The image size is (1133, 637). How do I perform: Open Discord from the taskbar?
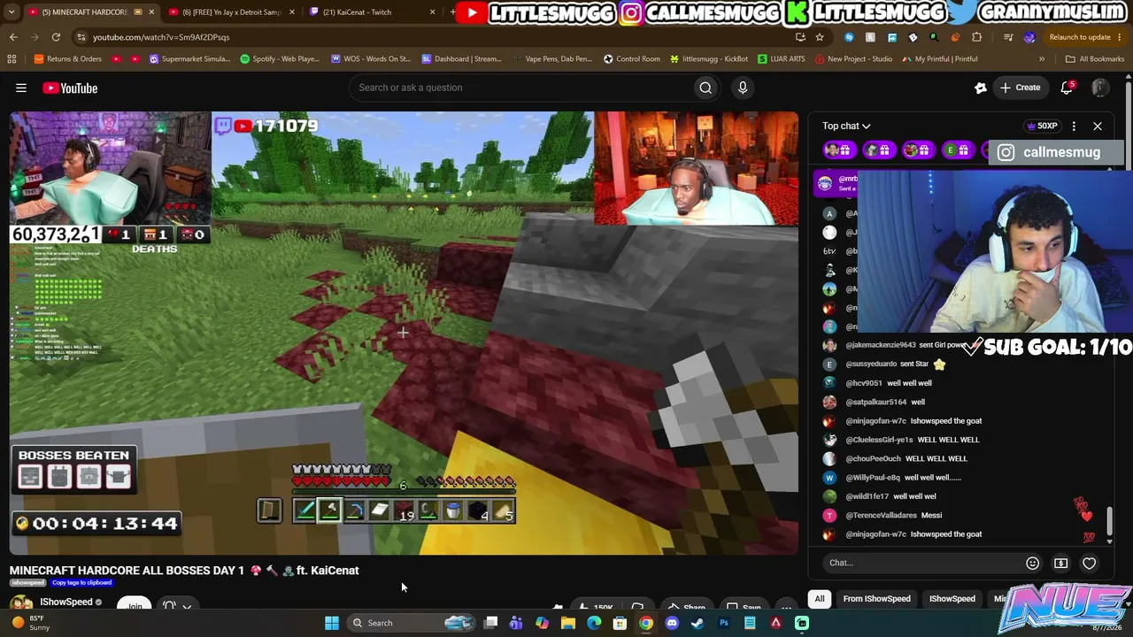pyautogui.click(x=672, y=623)
